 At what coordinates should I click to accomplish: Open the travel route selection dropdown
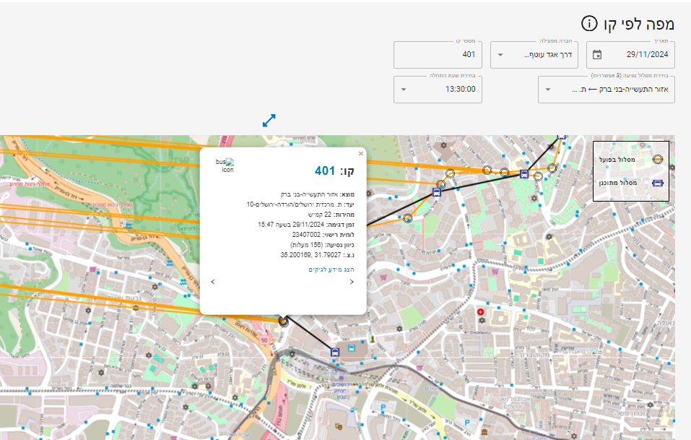click(x=607, y=90)
